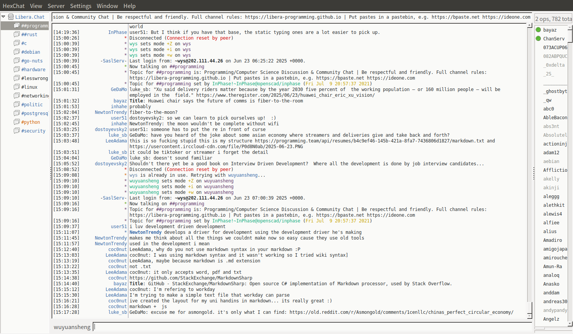This screenshot has height=334, width=573.
Task: Click chat scrollbar up arrow
Action: (529, 26)
